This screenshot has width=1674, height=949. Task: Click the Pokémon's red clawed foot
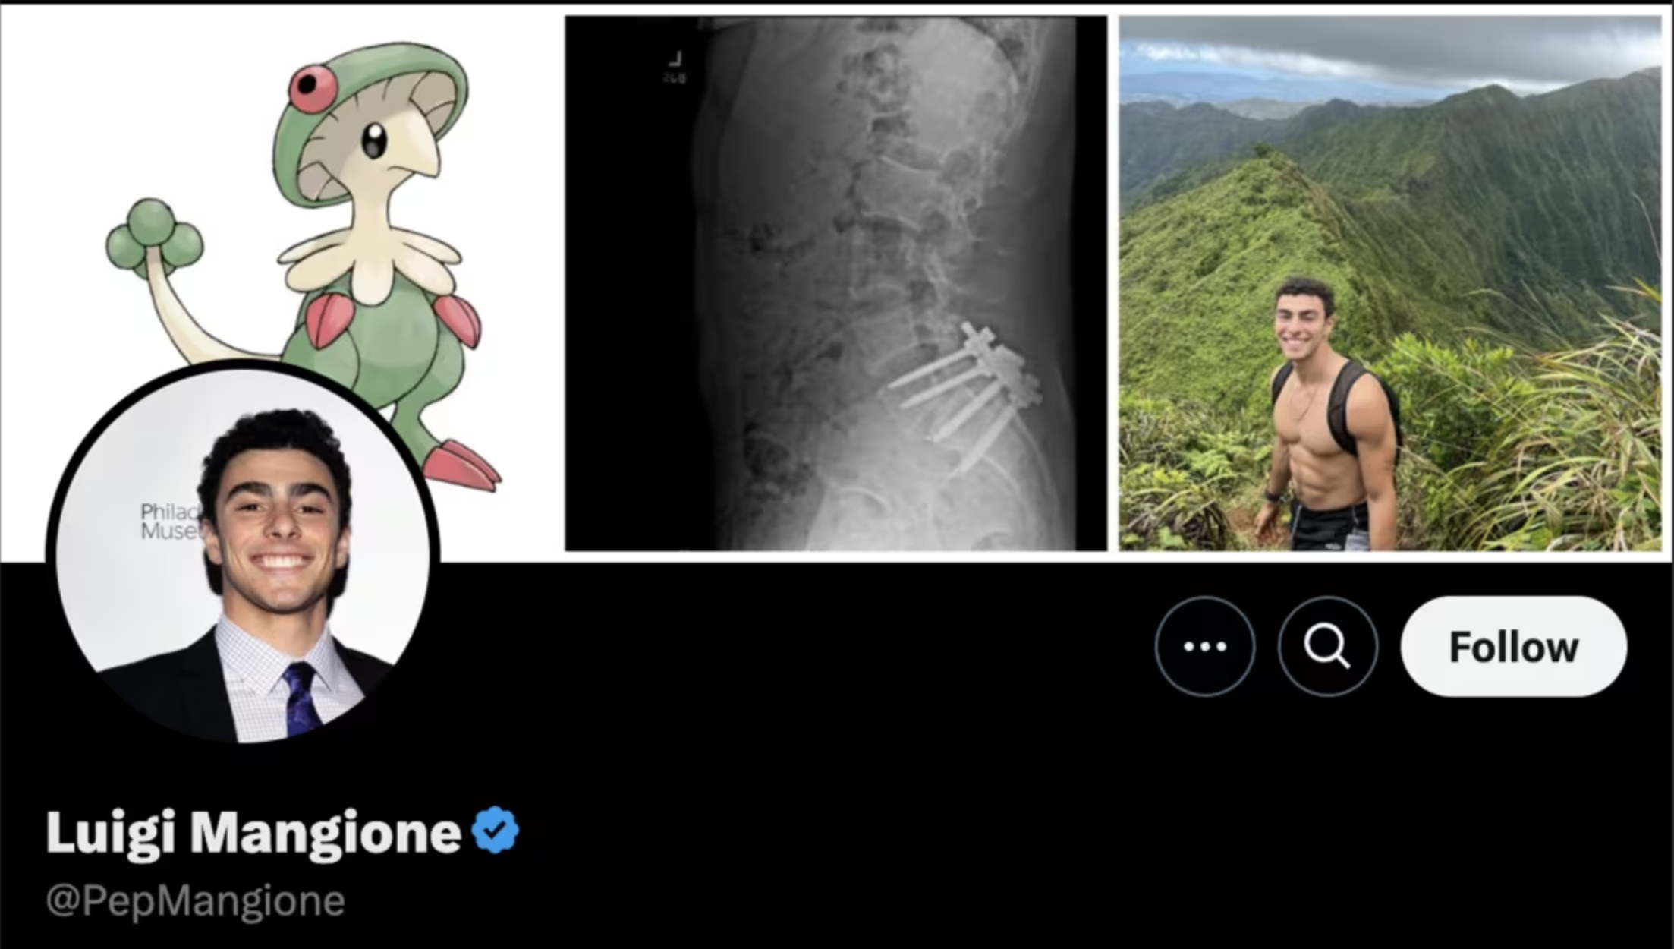pyautogui.click(x=461, y=465)
